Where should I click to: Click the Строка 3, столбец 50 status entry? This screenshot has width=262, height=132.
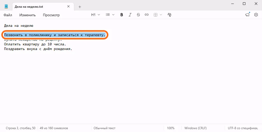click(x=20, y=128)
